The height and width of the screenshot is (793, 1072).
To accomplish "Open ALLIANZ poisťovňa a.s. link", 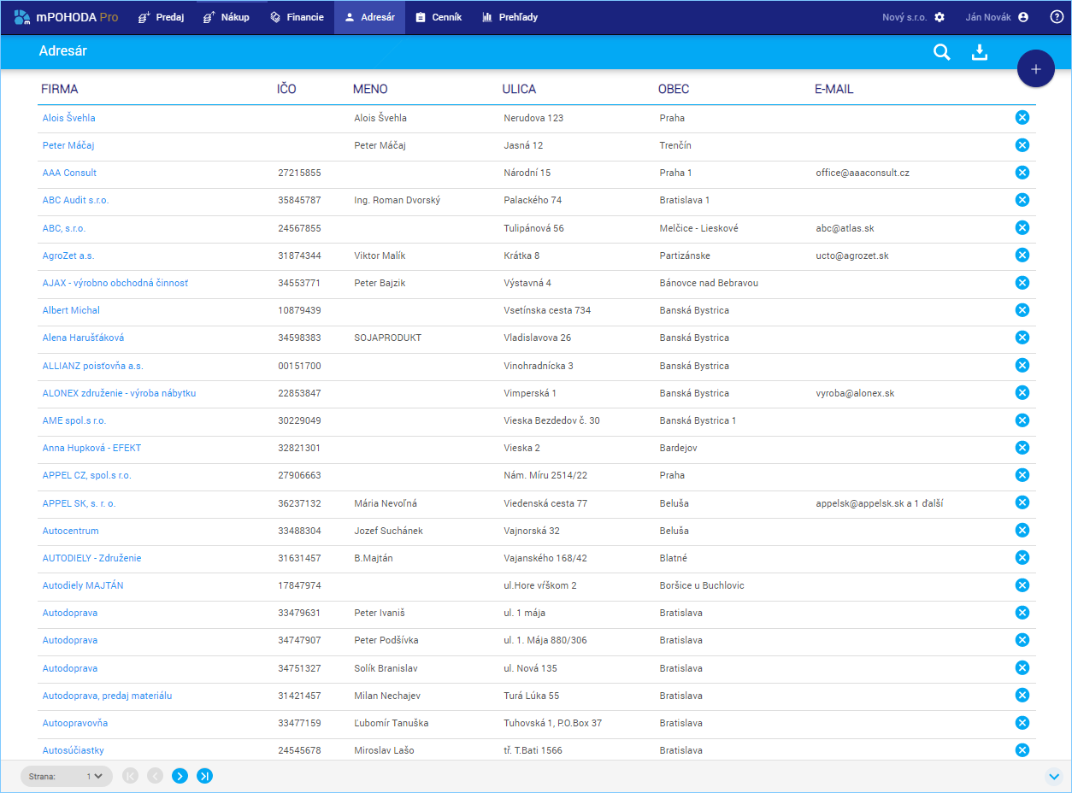I will [93, 366].
